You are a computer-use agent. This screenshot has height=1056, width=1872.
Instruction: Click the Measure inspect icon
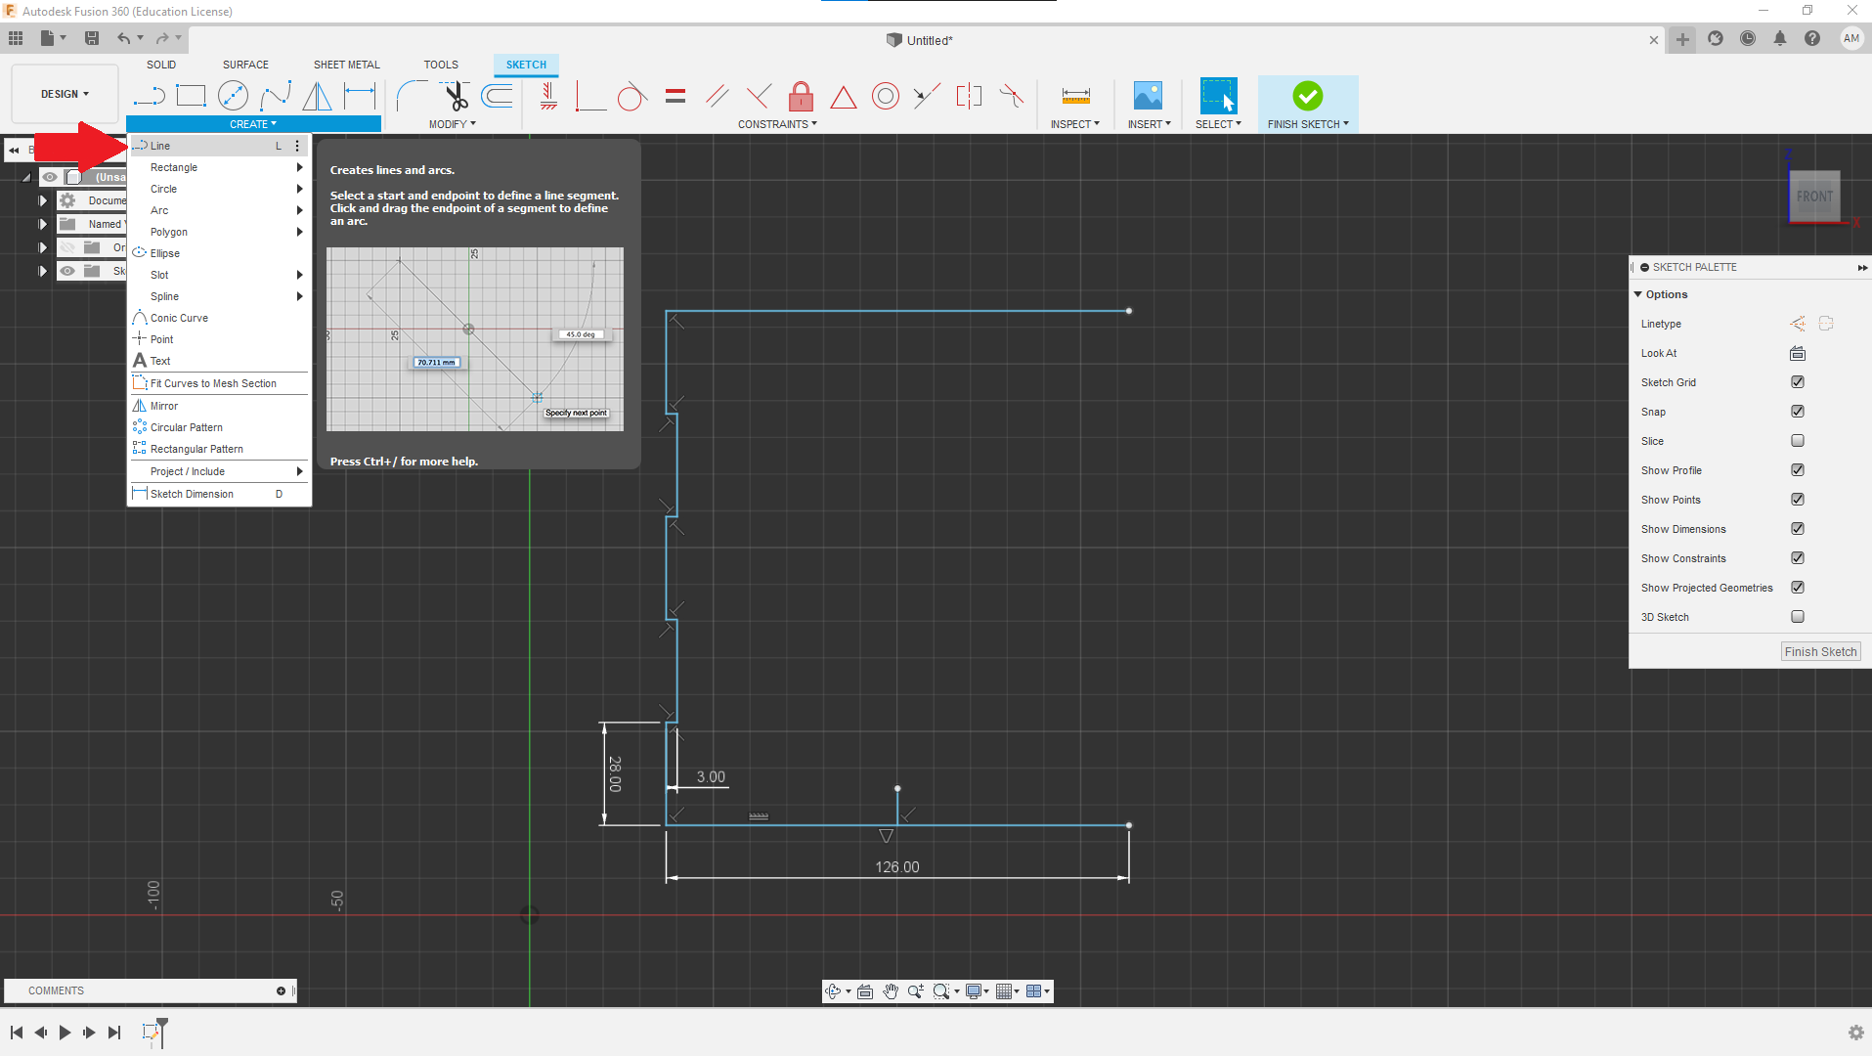(x=1075, y=96)
